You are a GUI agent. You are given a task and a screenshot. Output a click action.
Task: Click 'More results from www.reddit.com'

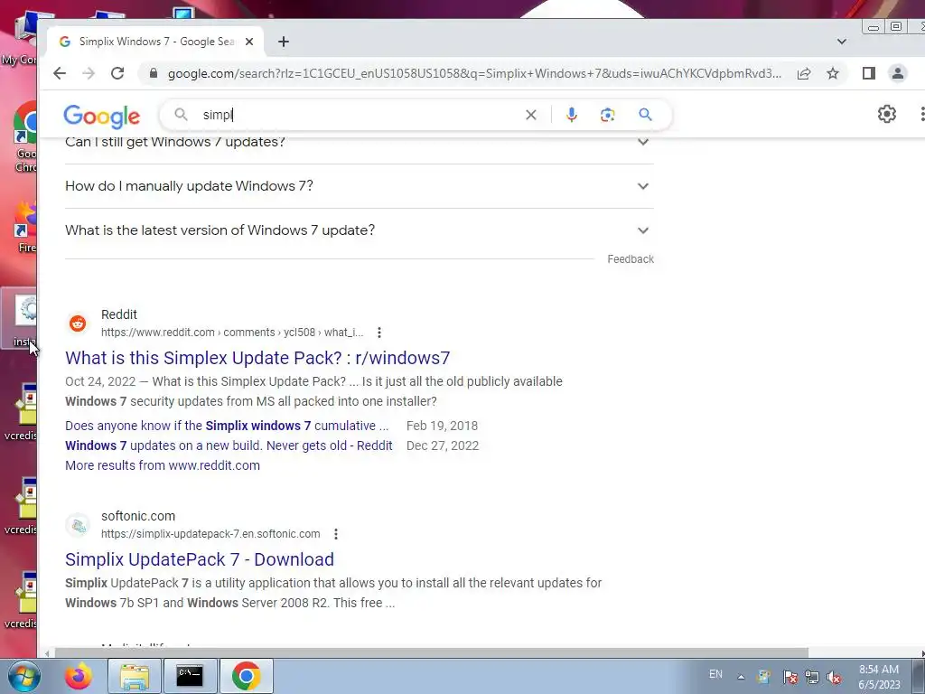pyautogui.click(x=163, y=465)
